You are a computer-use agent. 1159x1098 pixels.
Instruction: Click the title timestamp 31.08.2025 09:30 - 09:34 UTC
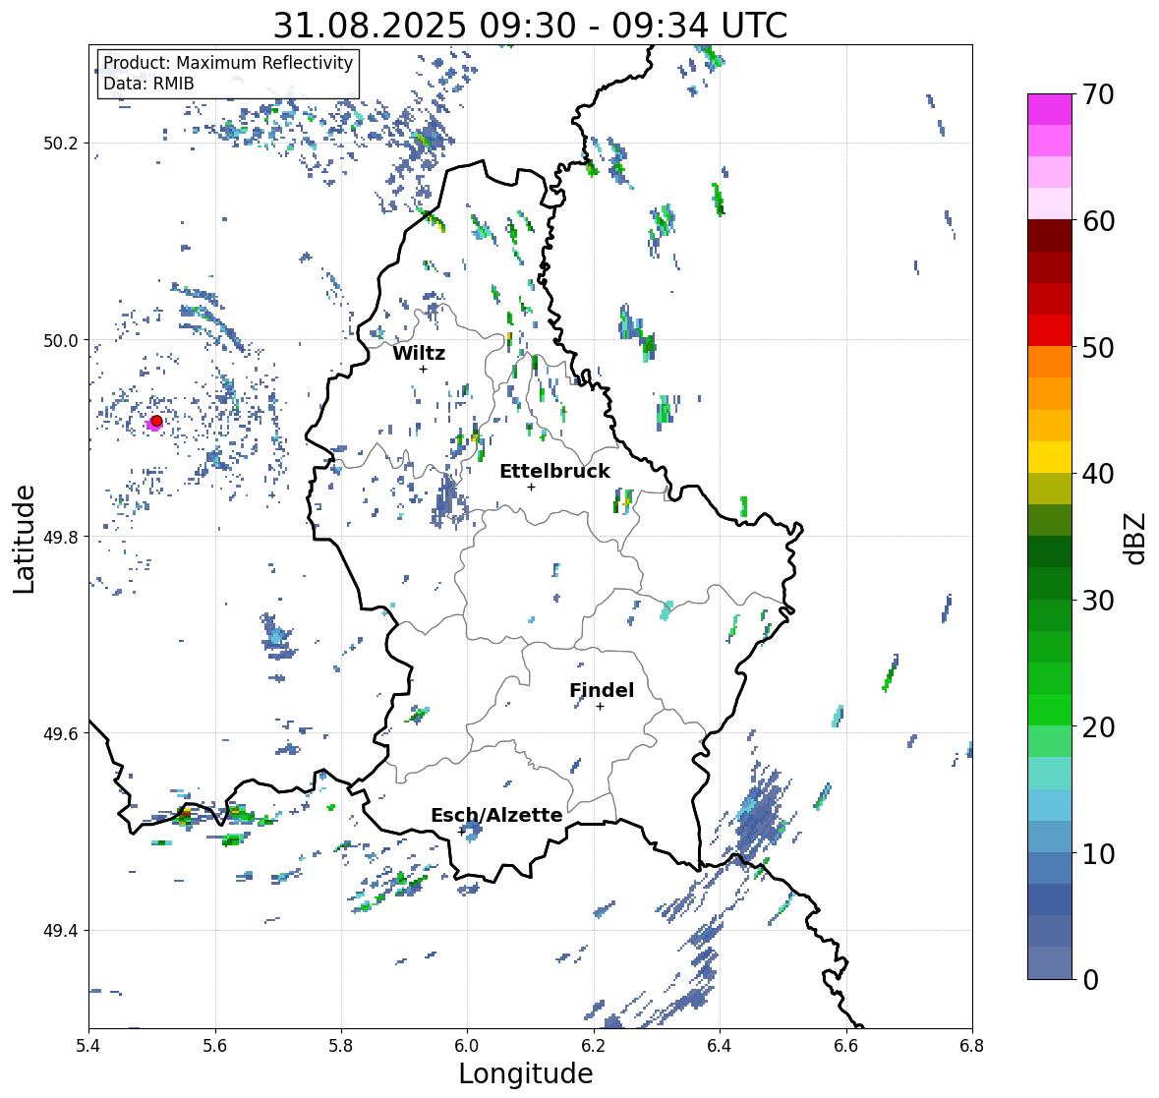530,26
